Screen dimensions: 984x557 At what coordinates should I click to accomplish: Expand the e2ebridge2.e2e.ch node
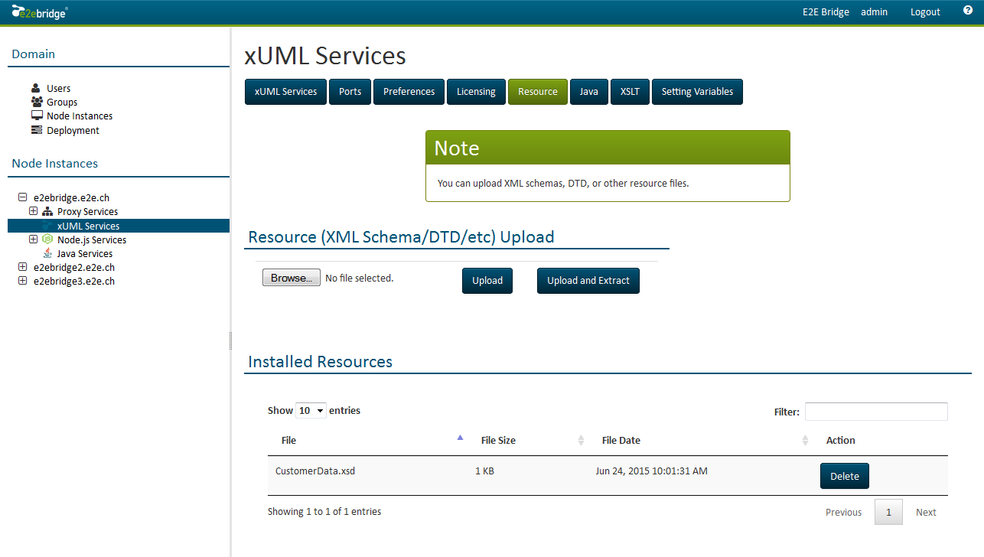tap(22, 266)
